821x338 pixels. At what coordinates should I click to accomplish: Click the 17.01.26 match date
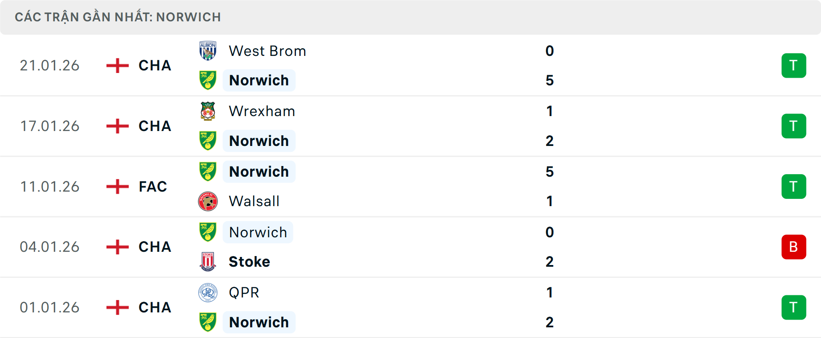point(50,126)
